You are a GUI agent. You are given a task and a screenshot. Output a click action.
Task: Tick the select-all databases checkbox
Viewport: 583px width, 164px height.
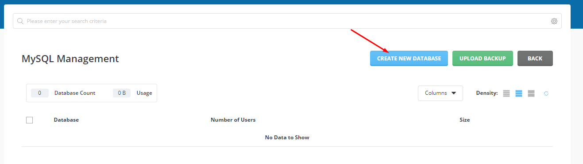[x=30, y=120]
